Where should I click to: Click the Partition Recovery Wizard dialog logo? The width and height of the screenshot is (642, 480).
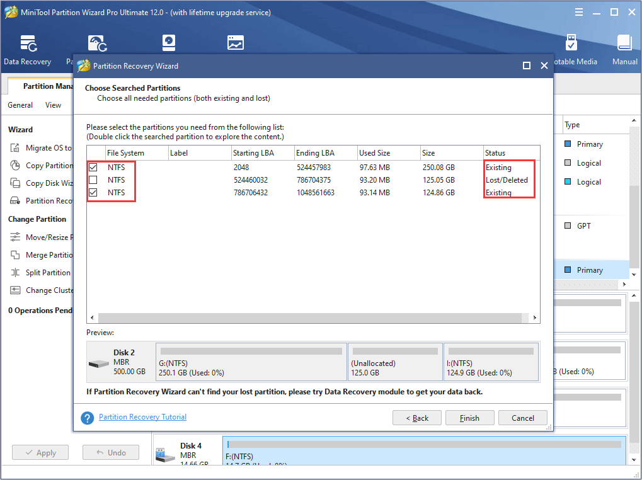tap(84, 66)
